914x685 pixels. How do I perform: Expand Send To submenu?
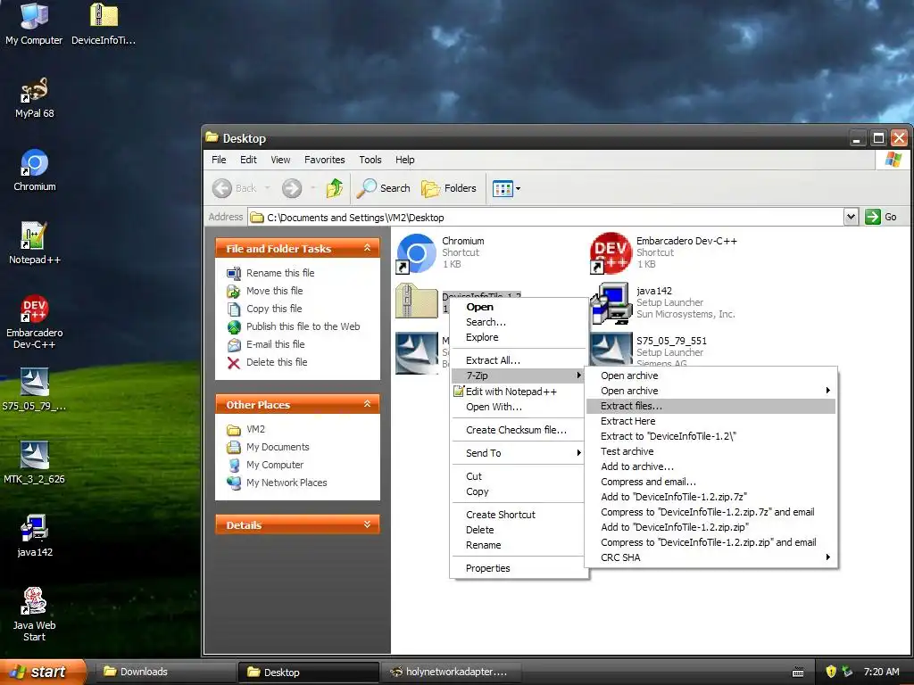pyautogui.click(x=519, y=453)
